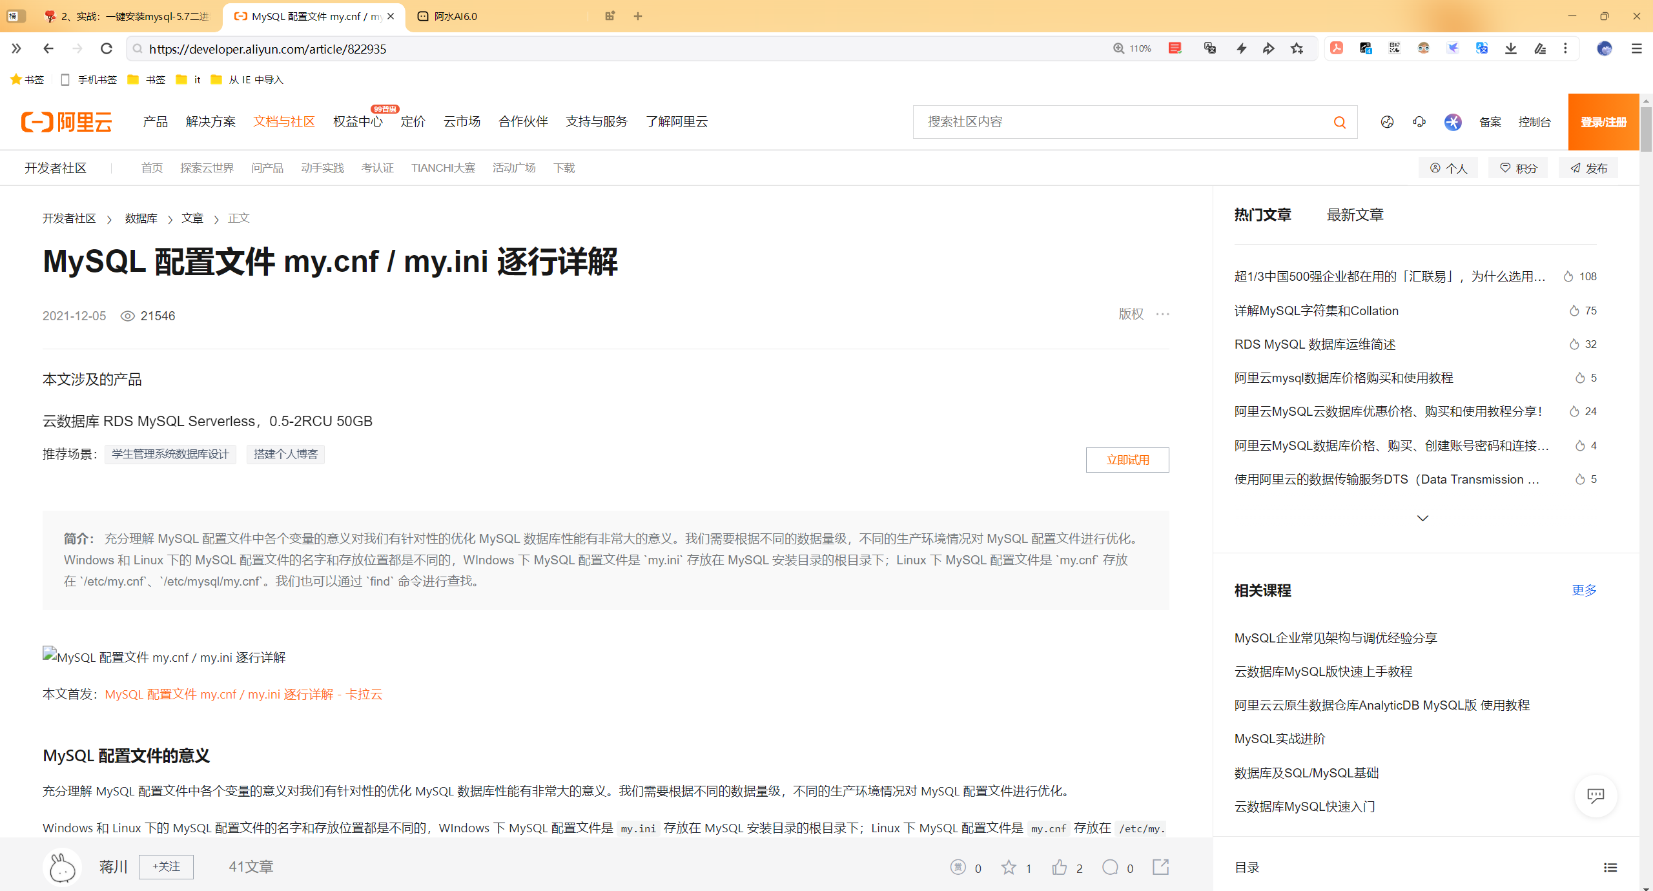Screen dimensions: 1653x891
Task: Open the 权益中心 menu item
Action: coord(358,121)
